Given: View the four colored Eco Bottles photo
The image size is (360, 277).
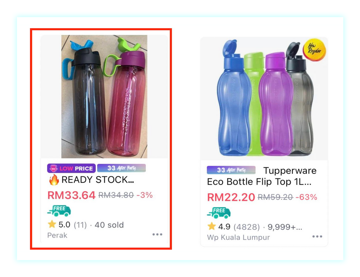Looking at the screenshot, I should click(264, 98).
